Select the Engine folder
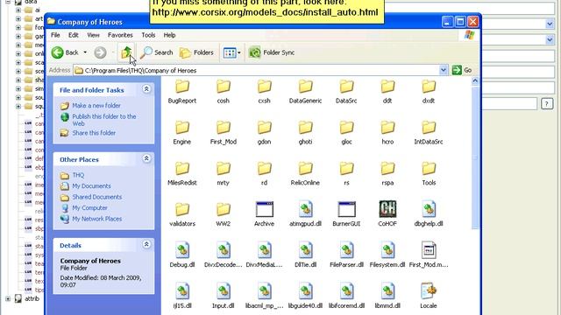The height and width of the screenshot is (315, 561). (x=182, y=133)
